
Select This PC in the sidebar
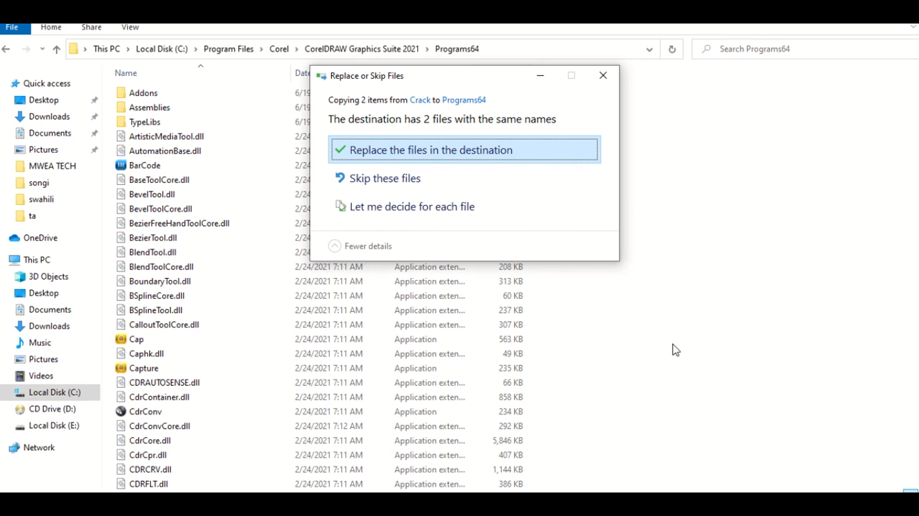coord(30,260)
